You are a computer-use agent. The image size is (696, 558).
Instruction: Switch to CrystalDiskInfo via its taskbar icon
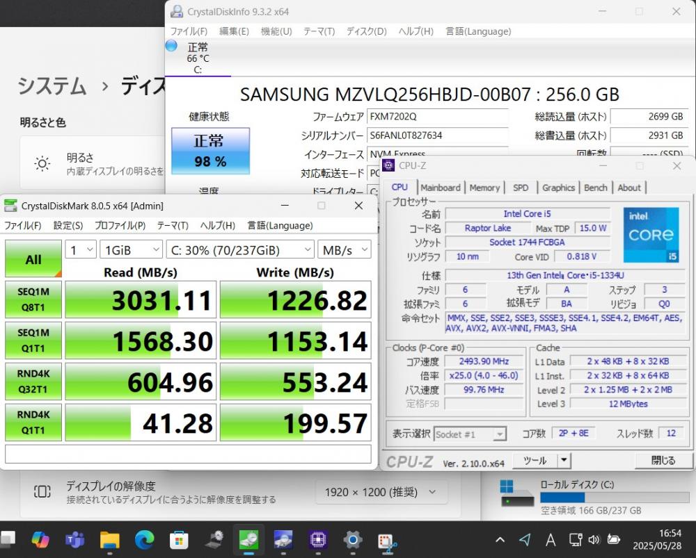(283, 540)
